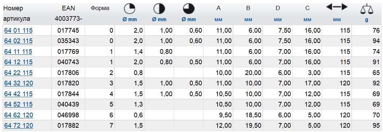
Task: Open article link 64 12 115
Action: click(18, 62)
